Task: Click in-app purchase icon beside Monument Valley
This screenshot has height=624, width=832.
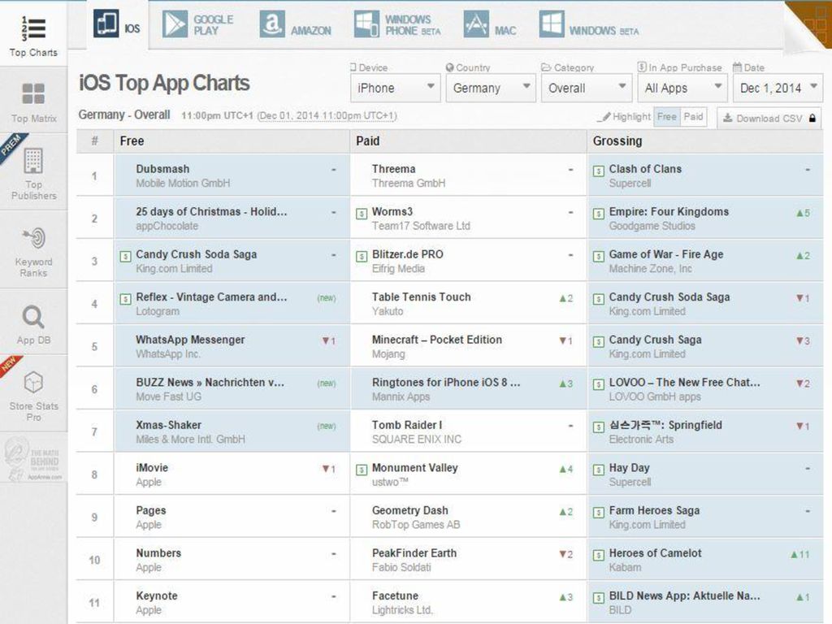Action: pos(362,470)
